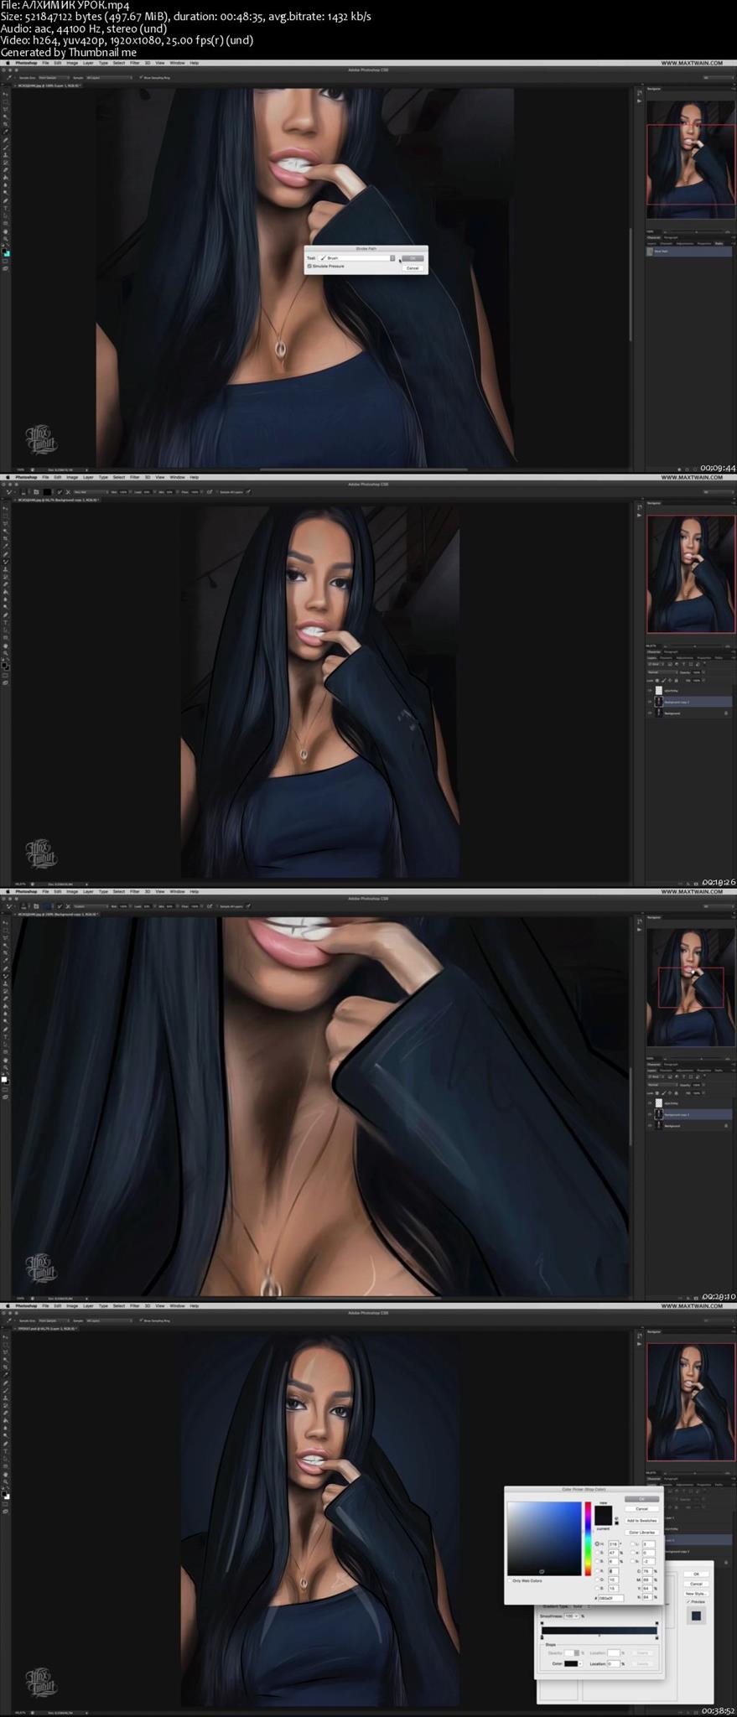
Task: Select the Crop tool in the 00:09:44 frame
Action: click(5, 124)
